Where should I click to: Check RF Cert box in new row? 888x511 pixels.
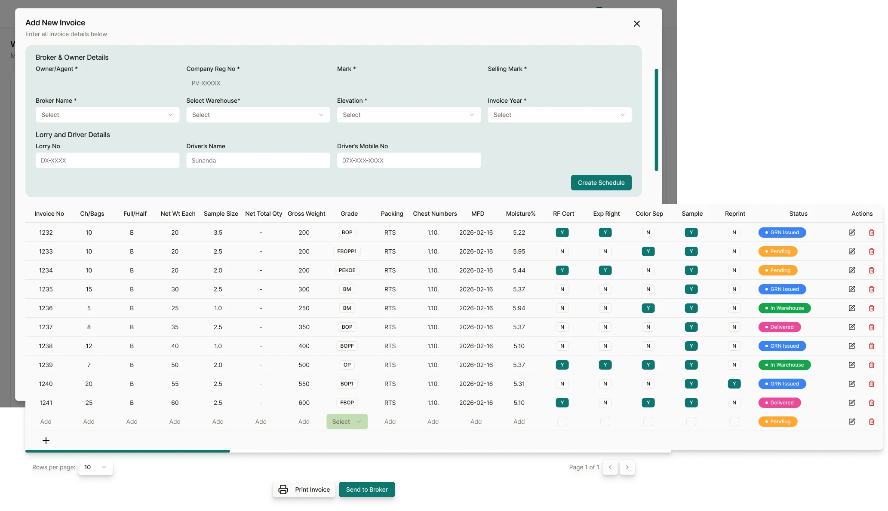pyautogui.click(x=562, y=422)
